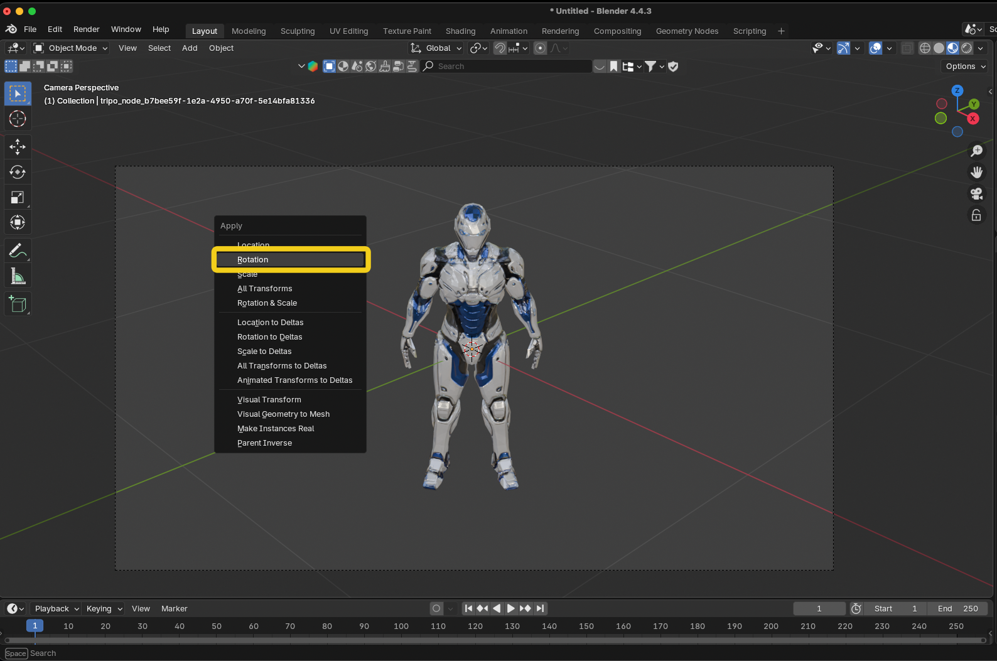Choose the Add Cube tool
The width and height of the screenshot is (997, 661).
(x=18, y=304)
